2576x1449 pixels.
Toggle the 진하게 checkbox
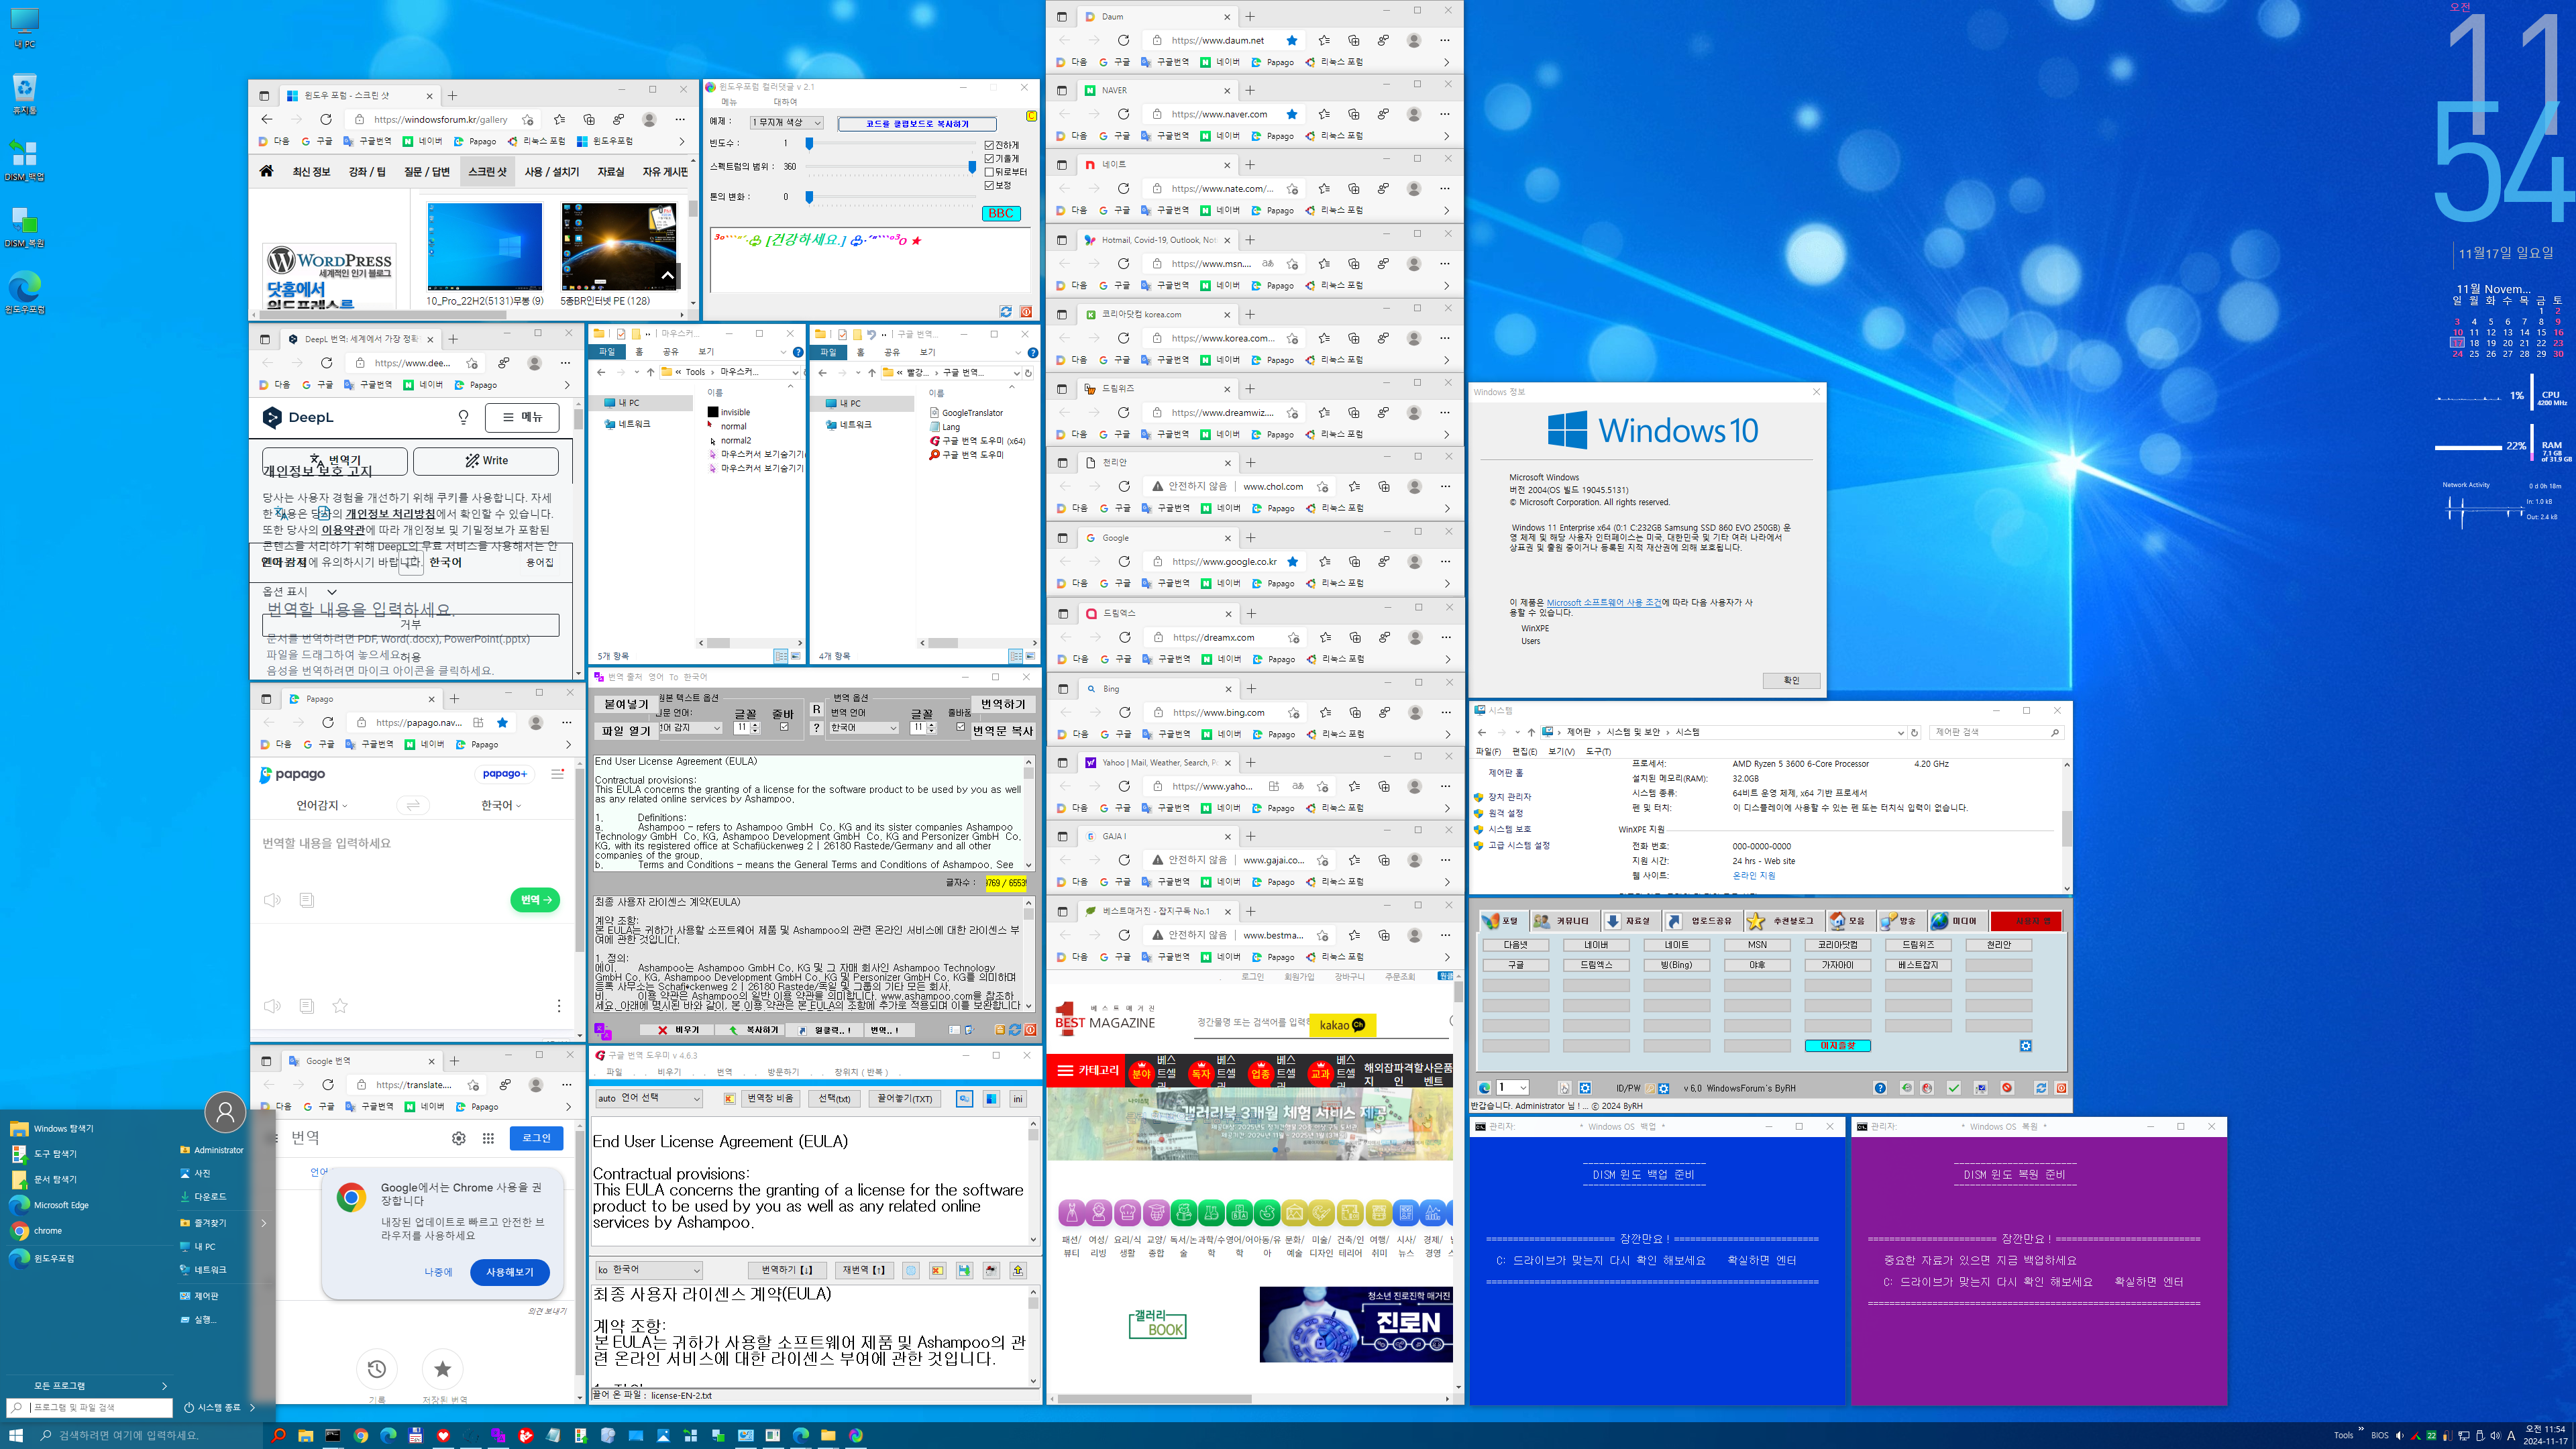click(989, 145)
